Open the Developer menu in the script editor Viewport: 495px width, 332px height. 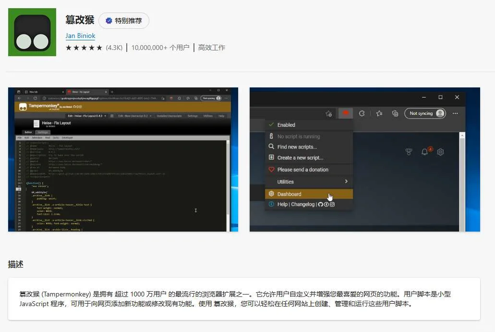tap(67, 137)
